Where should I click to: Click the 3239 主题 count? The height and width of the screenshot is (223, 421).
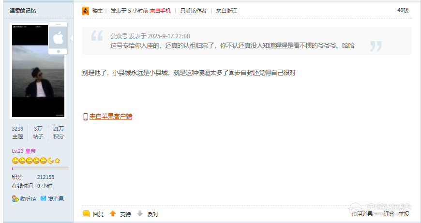pos(17,133)
